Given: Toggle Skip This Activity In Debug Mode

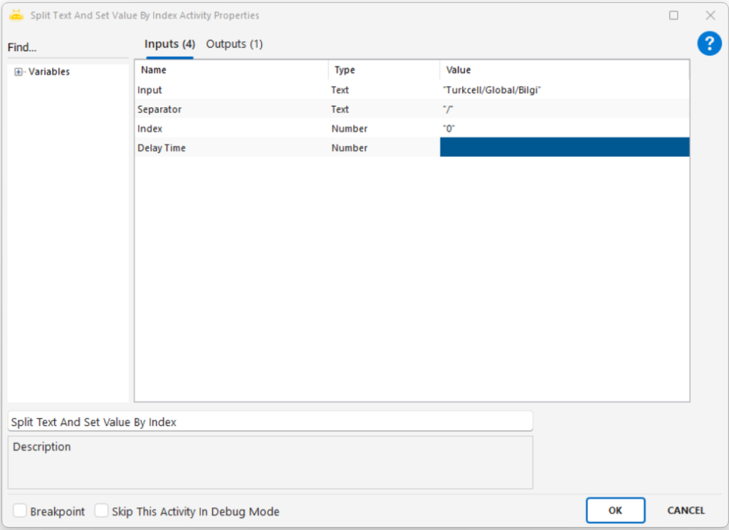Looking at the screenshot, I should pyautogui.click(x=102, y=511).
